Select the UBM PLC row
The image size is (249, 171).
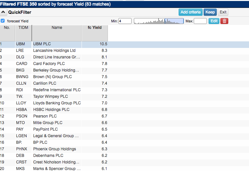(124, 44)
